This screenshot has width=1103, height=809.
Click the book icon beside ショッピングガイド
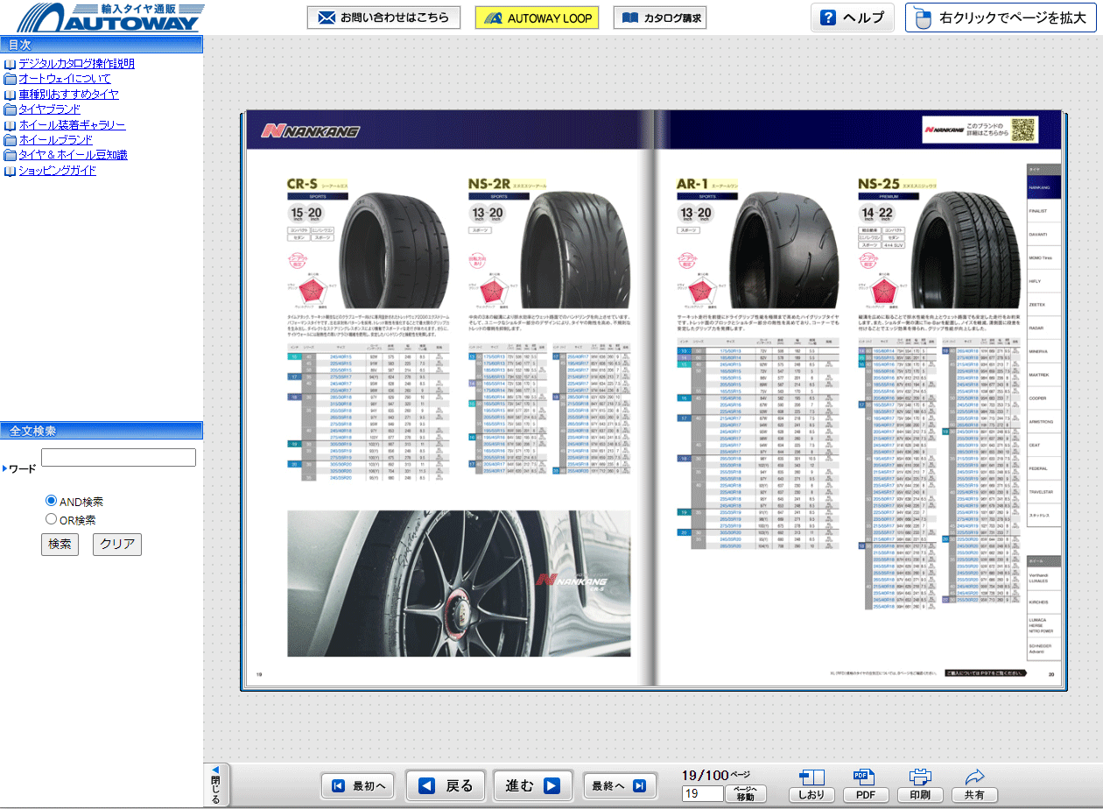coord(10,171)
